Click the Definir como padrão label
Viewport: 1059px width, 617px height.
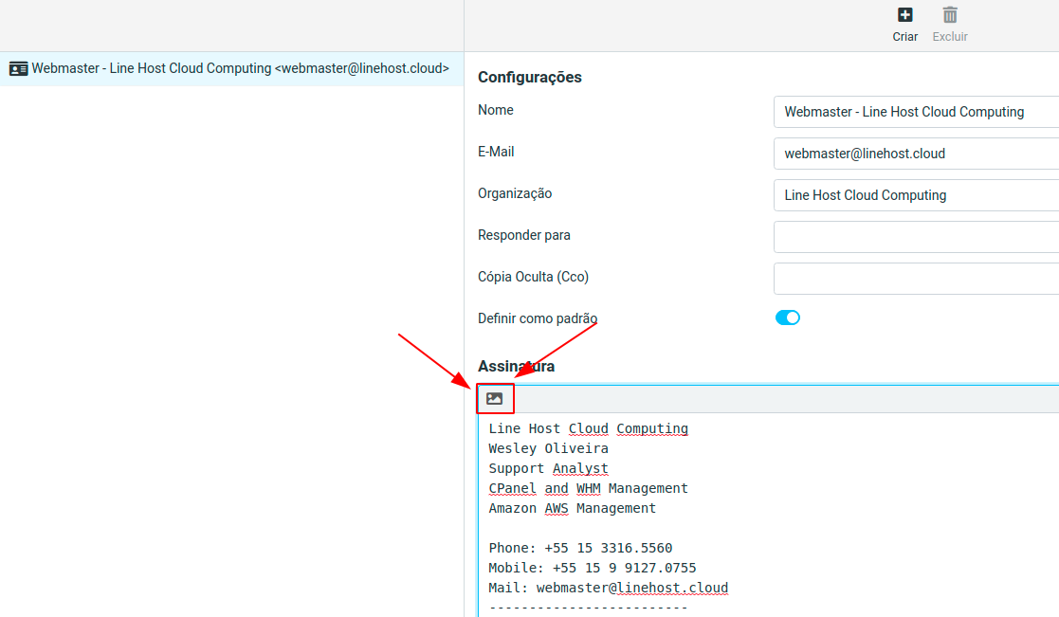click(x=538, y=318)
